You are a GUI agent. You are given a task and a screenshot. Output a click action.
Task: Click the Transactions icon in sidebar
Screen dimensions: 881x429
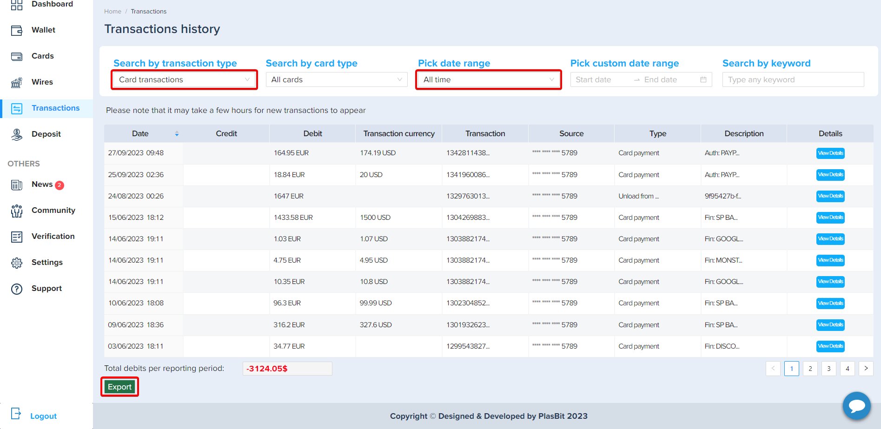[x=17, y=108]
